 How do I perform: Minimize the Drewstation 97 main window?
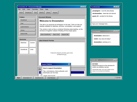click(81, 7)
